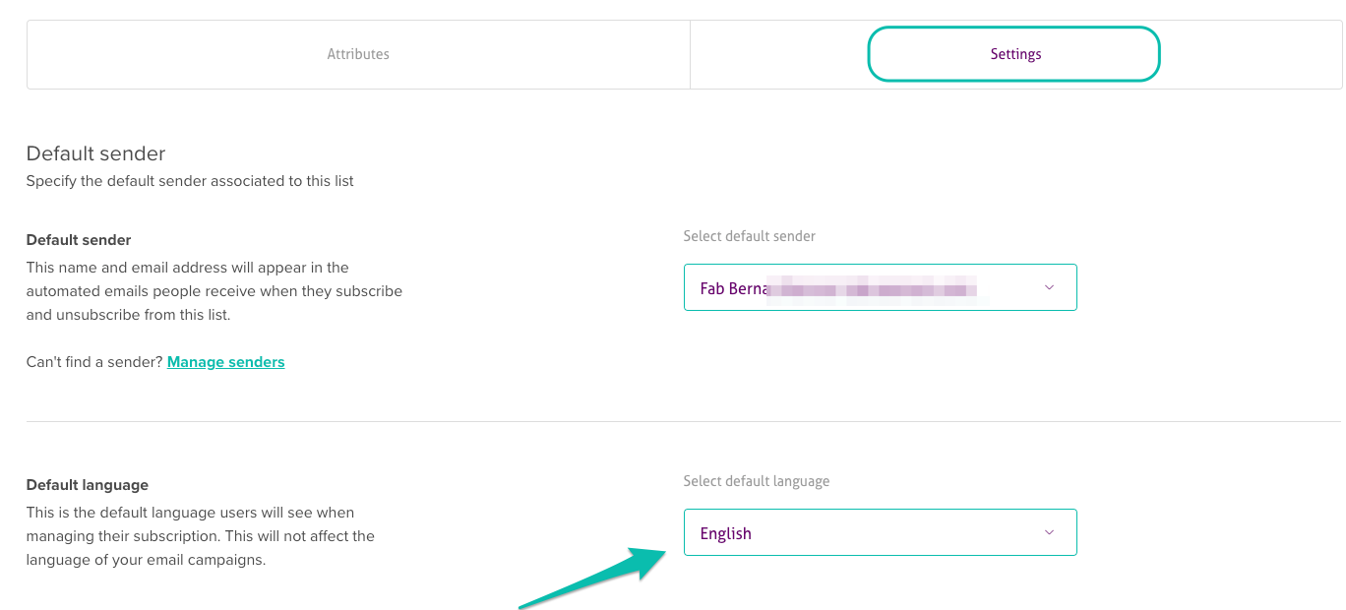Expand the default language dropdown
Image resolution: width=1346 pixels, height=610 pixels.
coord(880,532)
